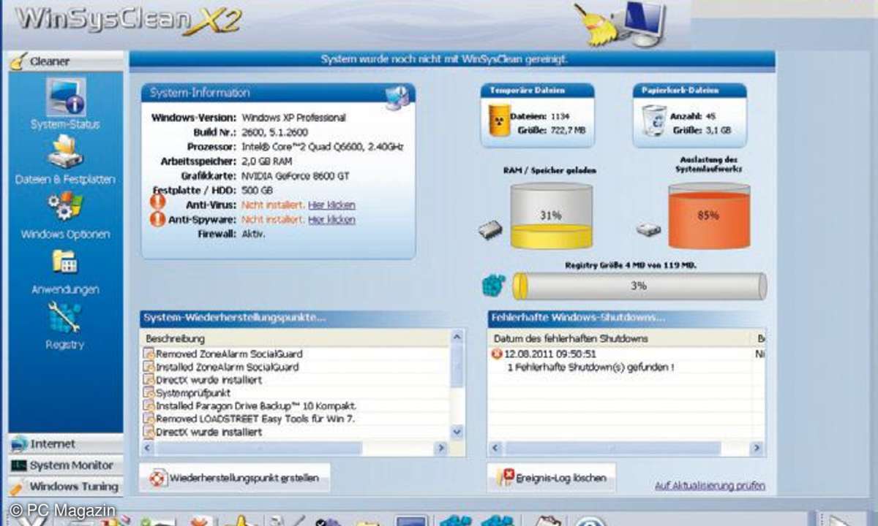Viewport: 878px width, 526px height.
Task: Click scroll-right arrow under shutdowns list
Action: [757, 448]
